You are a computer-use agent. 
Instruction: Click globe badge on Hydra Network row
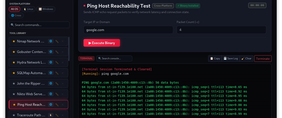(51, 62)
